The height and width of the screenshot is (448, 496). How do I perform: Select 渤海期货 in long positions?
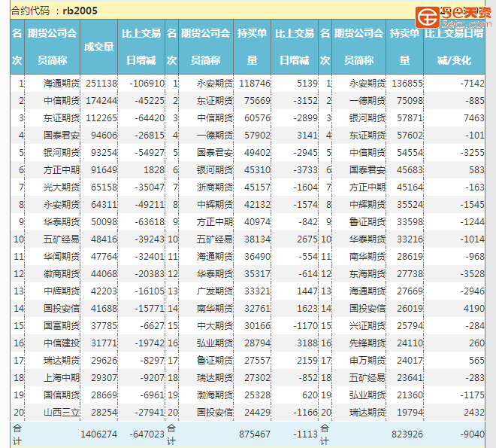pyautogui.click(x=215, y=395)
